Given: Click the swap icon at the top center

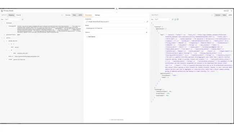Looking at the screenshot, I should point(117,9).
